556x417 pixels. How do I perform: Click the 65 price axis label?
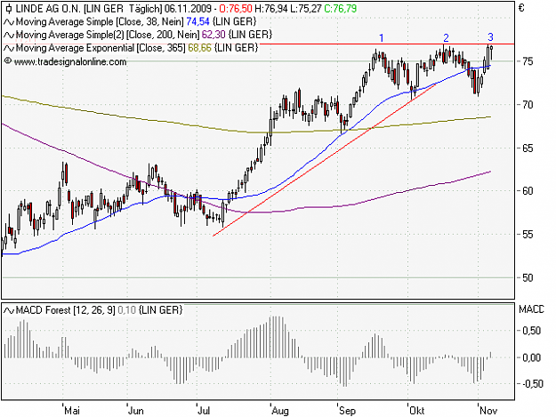point(528,148)
